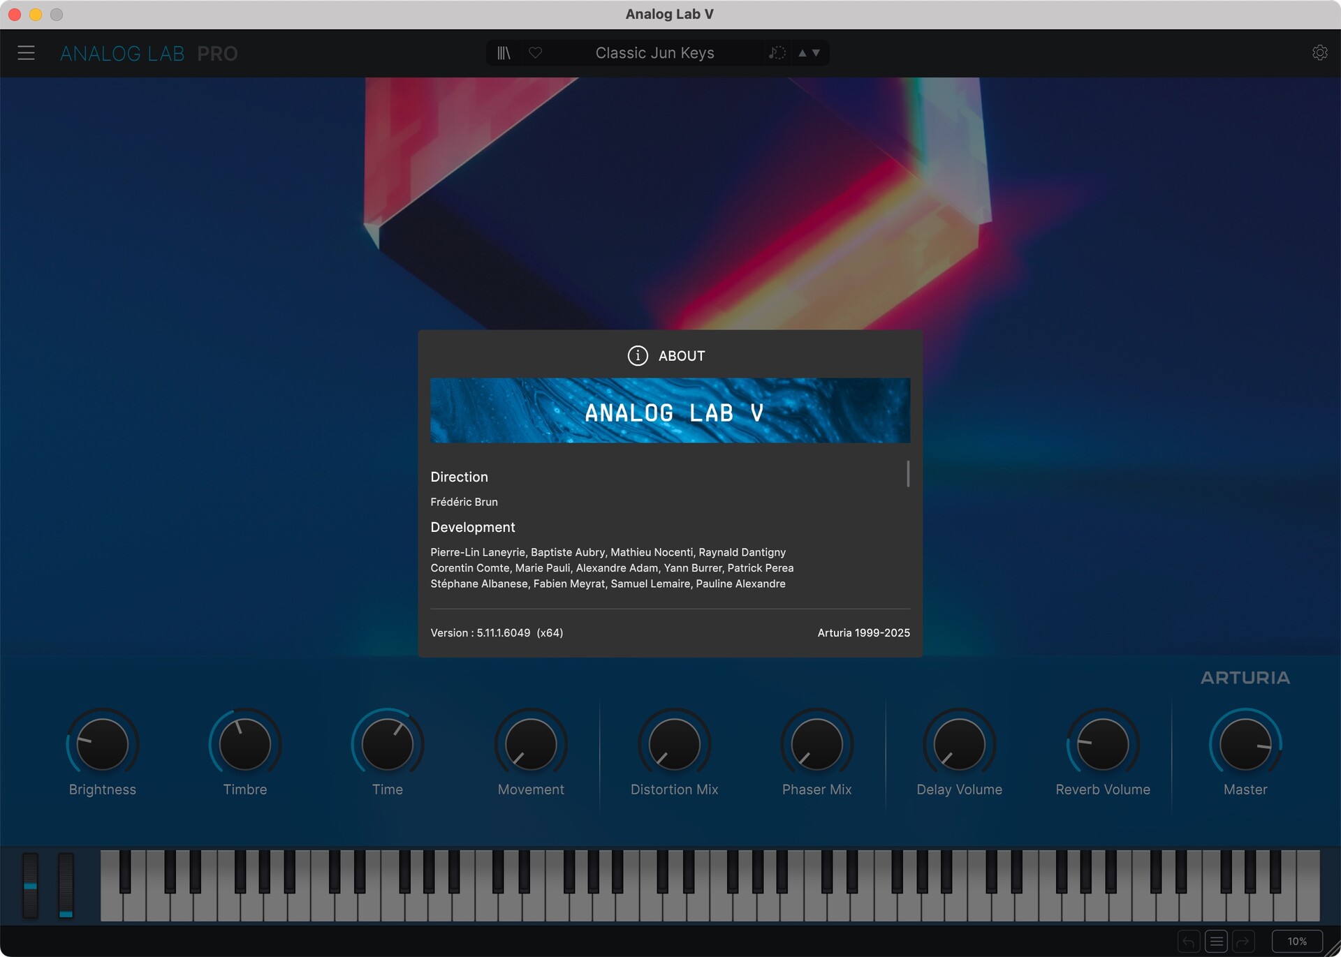1341x957 pixels.
Task: Open settings gear in top right
Action: pyautogui.click(x=1319, y=53)
